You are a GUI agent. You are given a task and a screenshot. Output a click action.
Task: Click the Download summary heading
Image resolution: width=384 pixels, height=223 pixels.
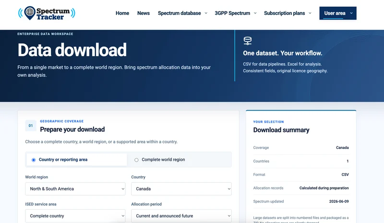click(x=281, y=130)
